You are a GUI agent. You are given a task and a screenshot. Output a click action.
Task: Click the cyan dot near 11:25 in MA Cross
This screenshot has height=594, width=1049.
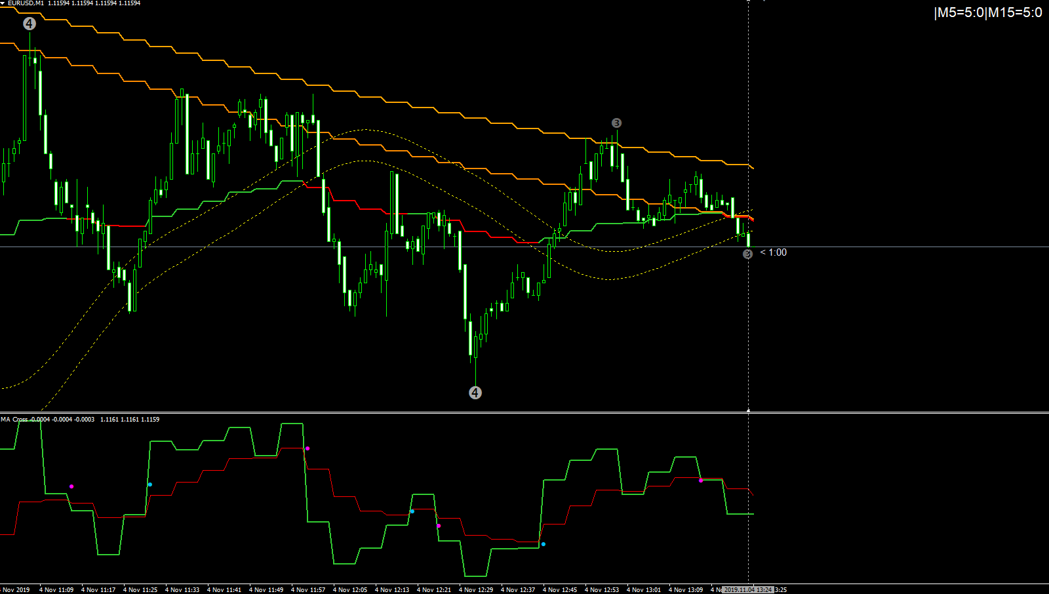(150, 485)
